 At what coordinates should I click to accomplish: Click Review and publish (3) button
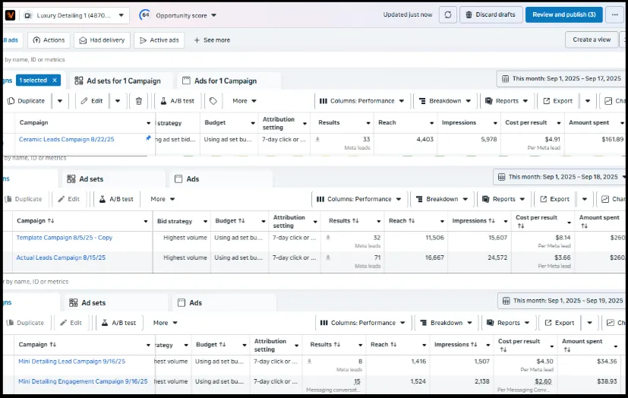click(563, 15)
